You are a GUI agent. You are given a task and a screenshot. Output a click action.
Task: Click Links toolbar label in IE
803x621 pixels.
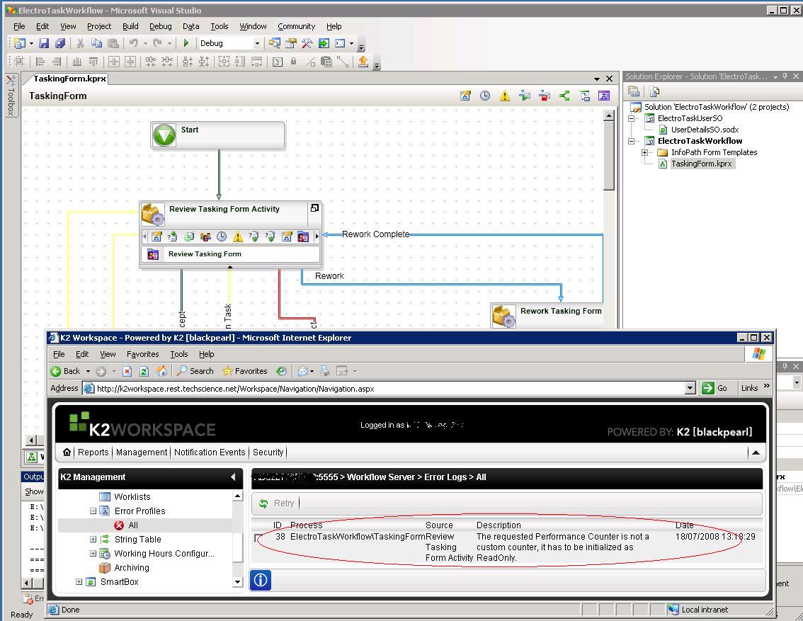[749, 388]
